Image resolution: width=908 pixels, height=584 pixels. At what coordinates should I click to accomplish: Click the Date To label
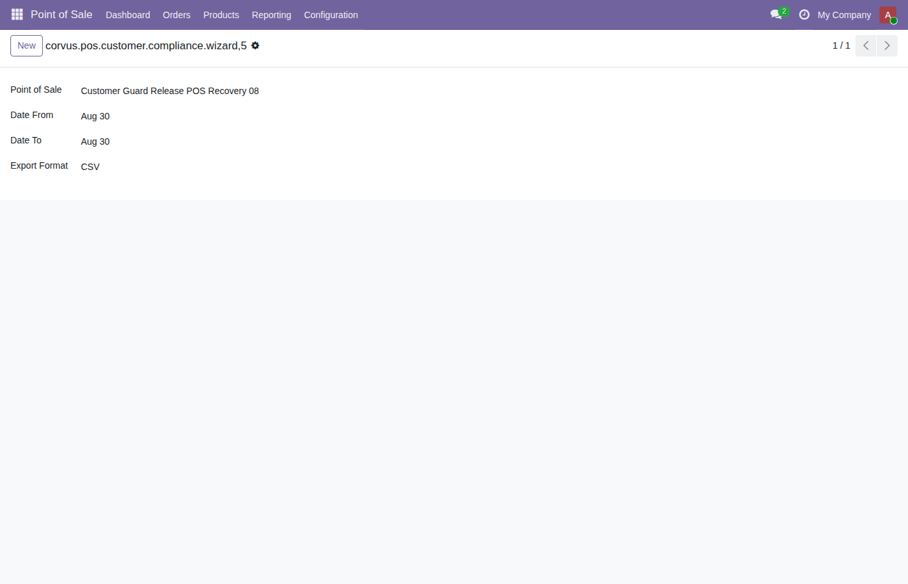pos(26,140)
